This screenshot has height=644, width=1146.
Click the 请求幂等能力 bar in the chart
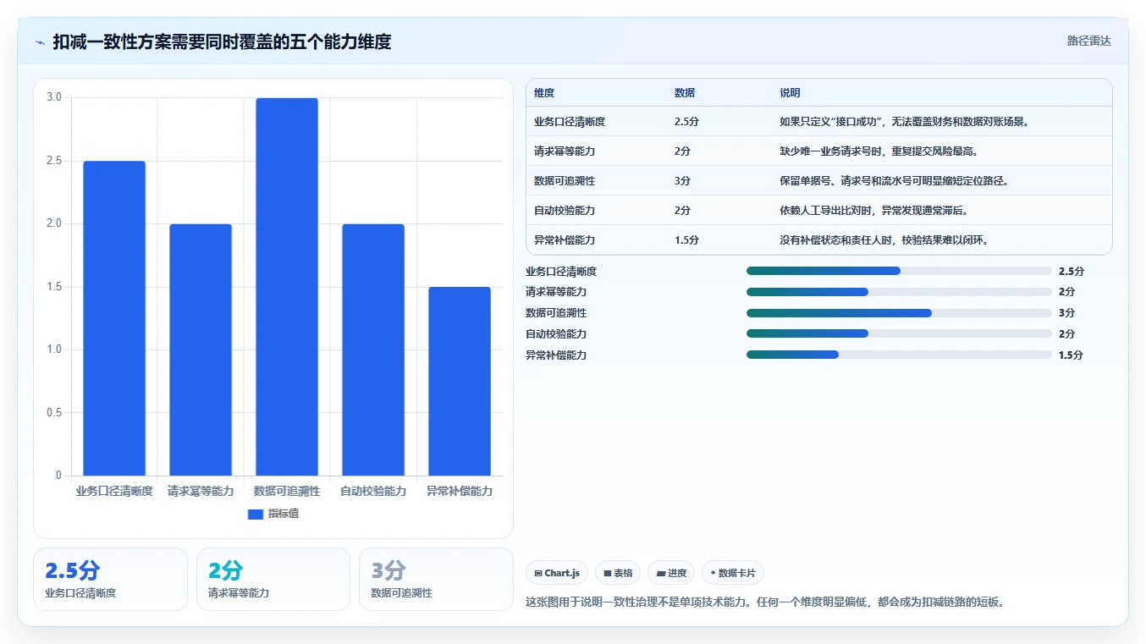pyautogui.click(x=201, y=350)
